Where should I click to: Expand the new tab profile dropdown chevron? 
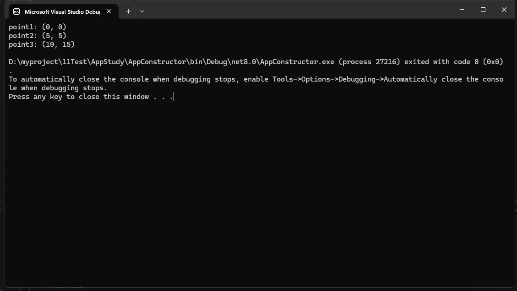coord(142,11)
